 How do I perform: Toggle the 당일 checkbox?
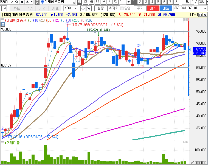tap(122, 8)
